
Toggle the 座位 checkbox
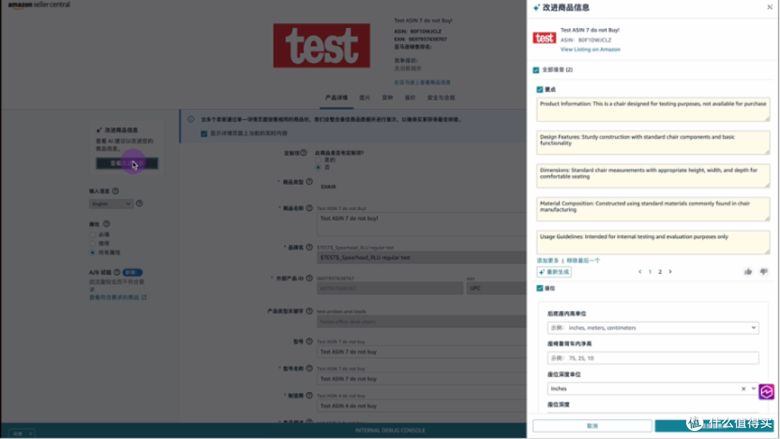(x=539, y=288)
